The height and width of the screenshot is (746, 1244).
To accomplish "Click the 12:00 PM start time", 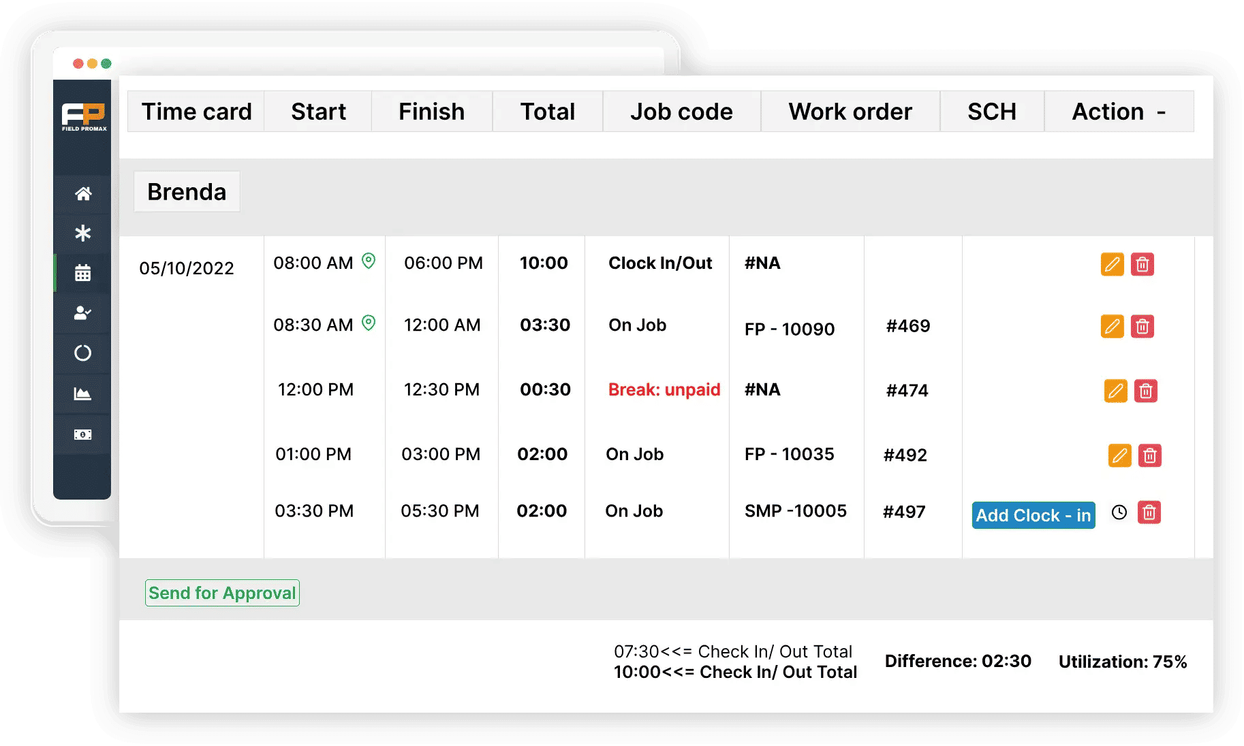I will tap(315, 389).
